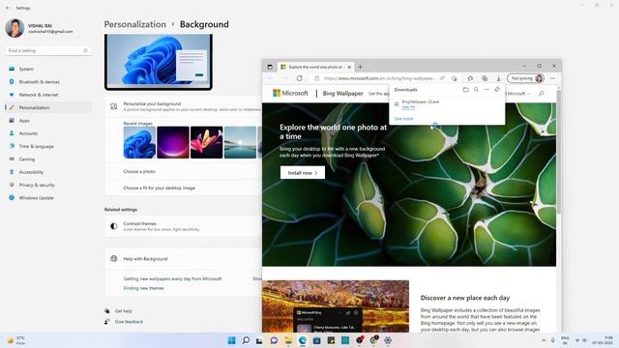Refresh the page in Edge
This screenshot has width=619, height=348.
point(300,78)
